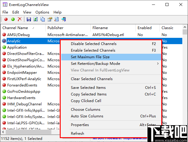Select the DirectShowFilterGra... channel row
188x142 pixels.
(26, 53)
